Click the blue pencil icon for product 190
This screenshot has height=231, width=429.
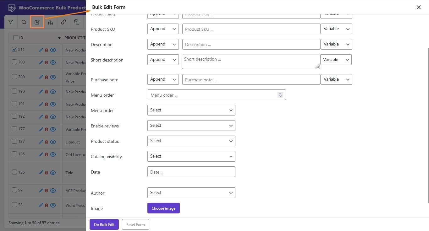pyautogui.click(x=41, y=92)
